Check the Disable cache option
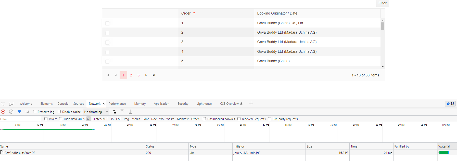The image size is (457, 161). pyautogui.click(x=59, y=112)
